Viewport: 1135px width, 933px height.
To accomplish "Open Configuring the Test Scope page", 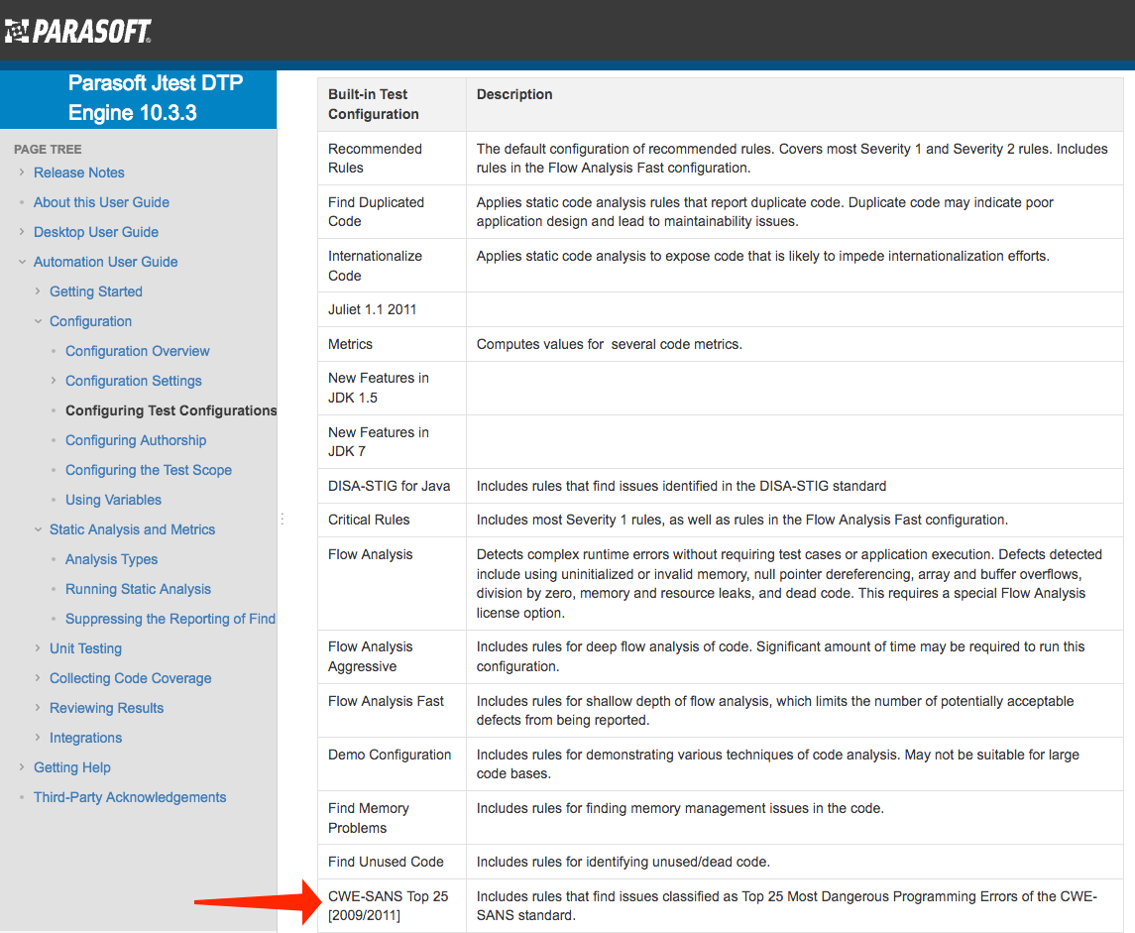I will point(149,470).
